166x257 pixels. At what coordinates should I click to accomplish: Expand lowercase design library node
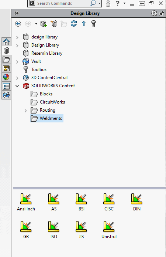click(17, 37)
